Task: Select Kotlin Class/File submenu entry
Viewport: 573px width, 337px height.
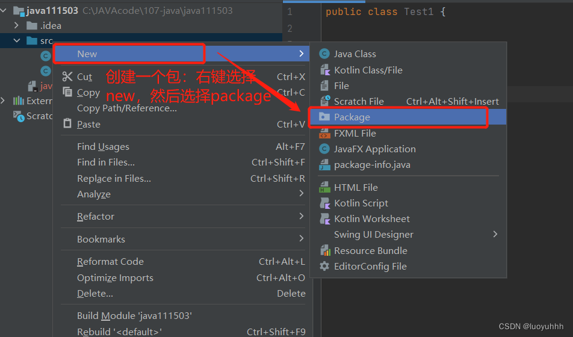Action: tap(408, 70)
